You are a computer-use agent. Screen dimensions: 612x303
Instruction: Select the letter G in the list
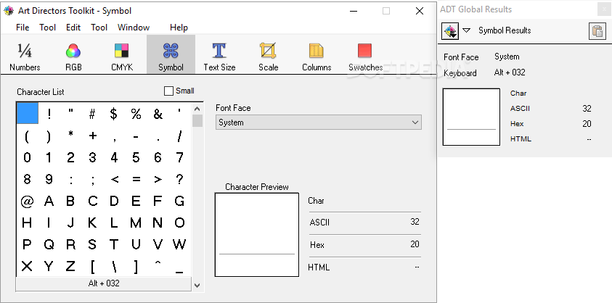point(179,202)
